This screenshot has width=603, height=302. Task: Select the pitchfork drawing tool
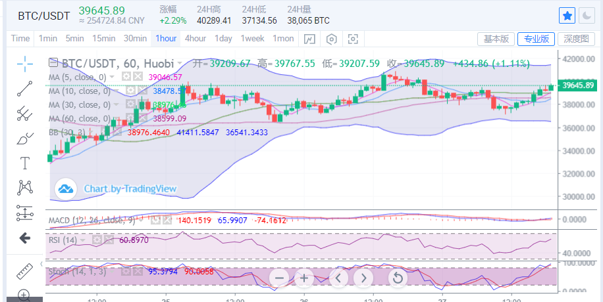(25, 113)
